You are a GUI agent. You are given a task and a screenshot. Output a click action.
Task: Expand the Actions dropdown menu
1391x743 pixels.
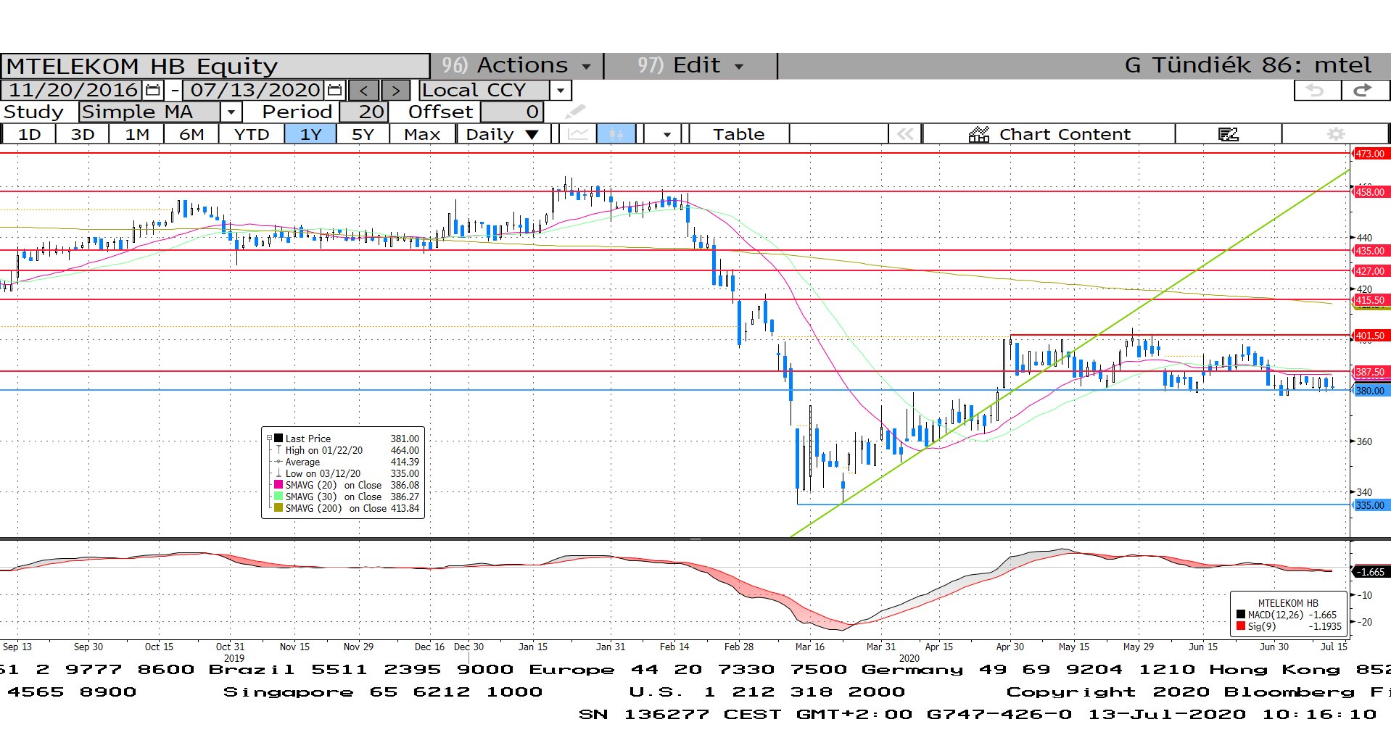(x=586, y=67)
